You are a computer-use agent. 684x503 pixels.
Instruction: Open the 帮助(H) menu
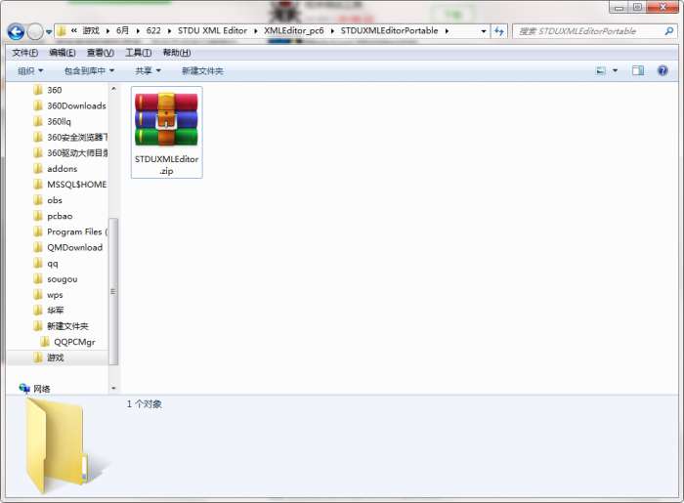pyautogui.click(x=177, y=53)
